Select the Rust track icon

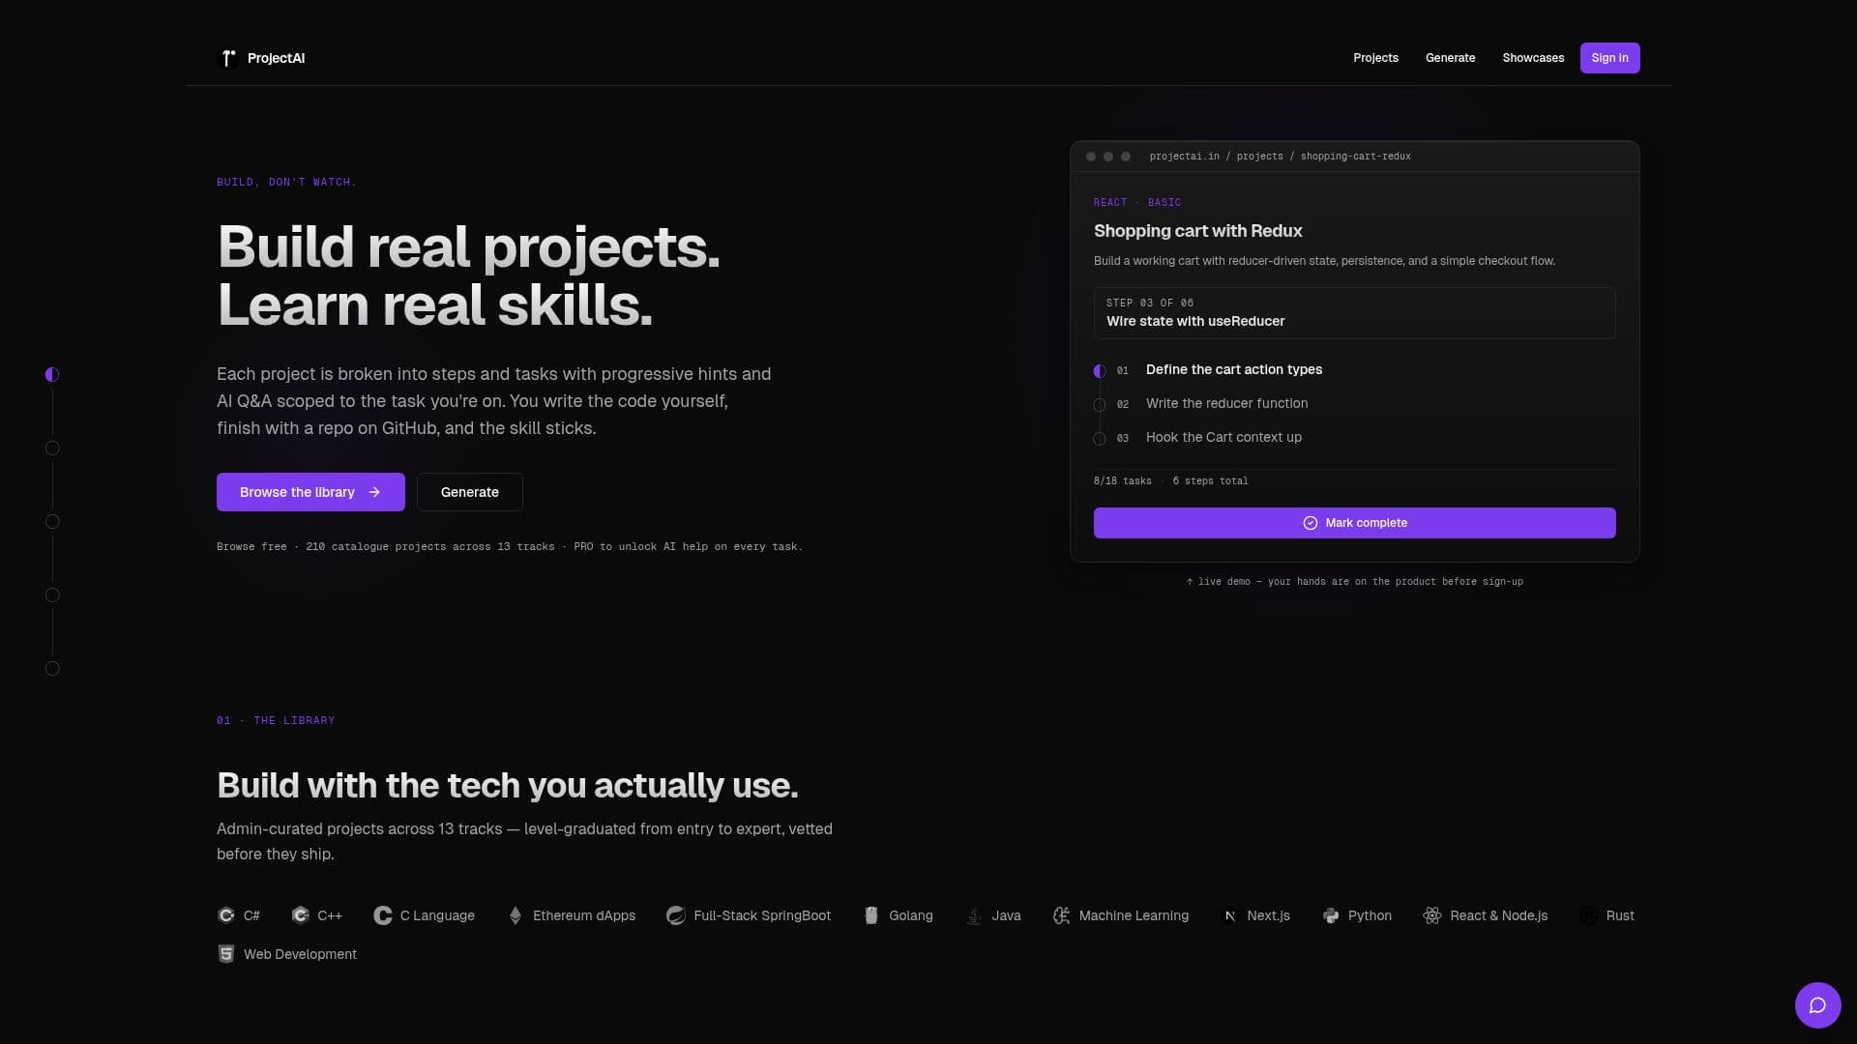coord(1588,915)
